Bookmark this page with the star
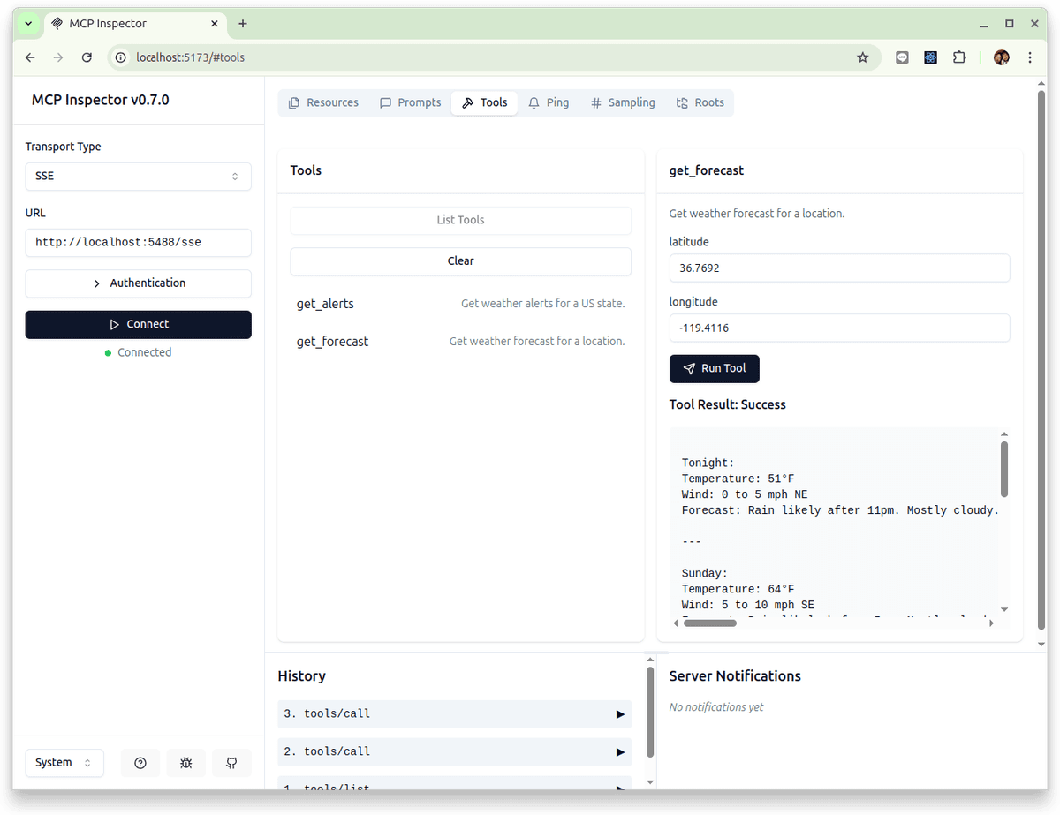The height and width of the screenshot is (815, 1060). 863,57
